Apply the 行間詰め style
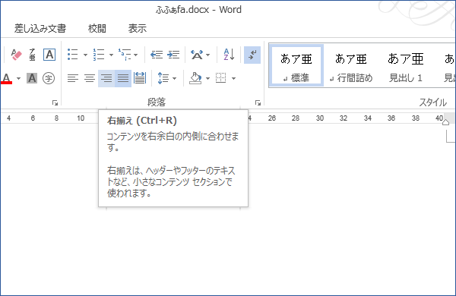Screen dimensions: 456x296 click(350, 66)
